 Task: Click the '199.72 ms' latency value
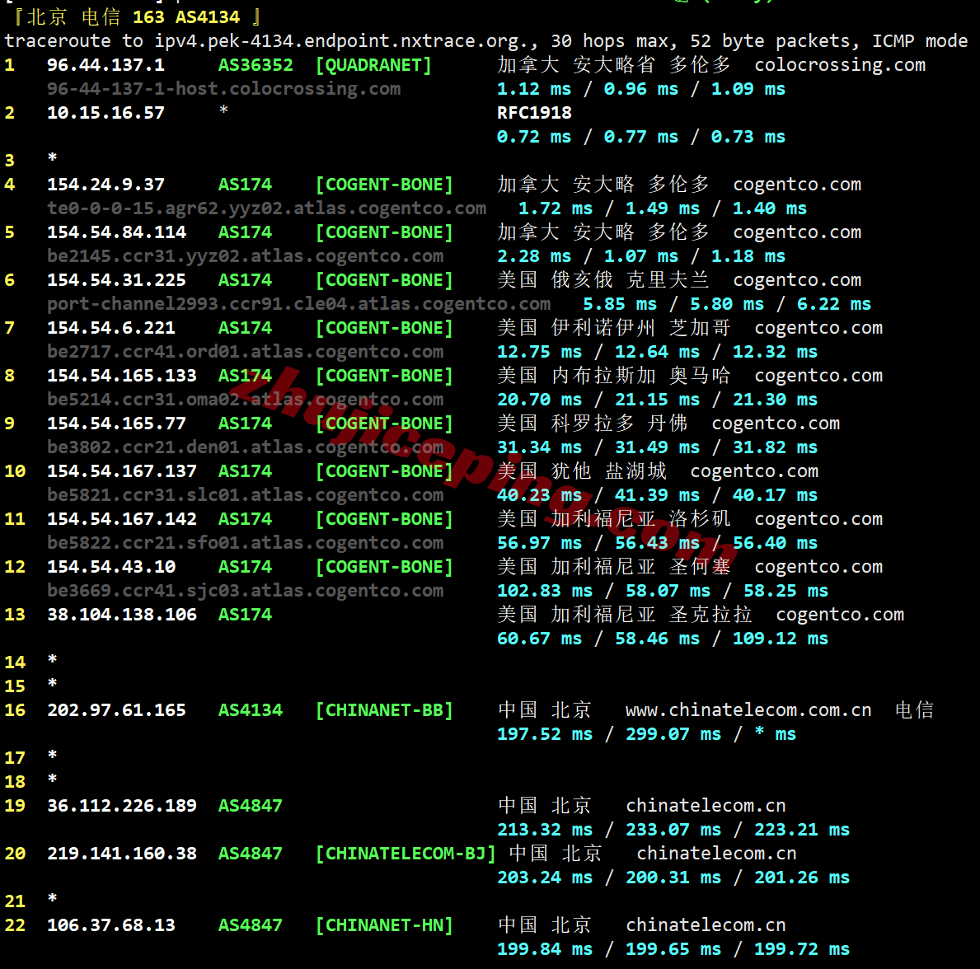coord(802,949)
